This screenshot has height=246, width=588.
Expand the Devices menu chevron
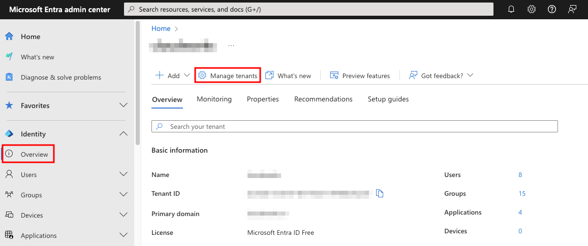[123, 215]
